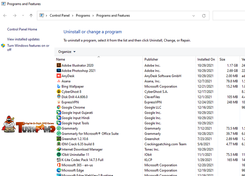
Task: Click the Bing Wallpaper icon
Action: coord(59,86)
